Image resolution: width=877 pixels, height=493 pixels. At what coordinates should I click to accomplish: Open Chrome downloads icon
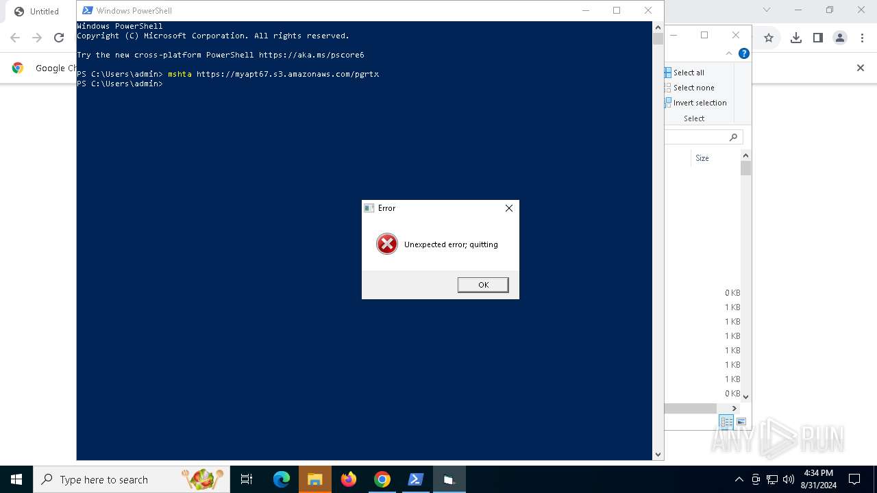coord(795,38)
